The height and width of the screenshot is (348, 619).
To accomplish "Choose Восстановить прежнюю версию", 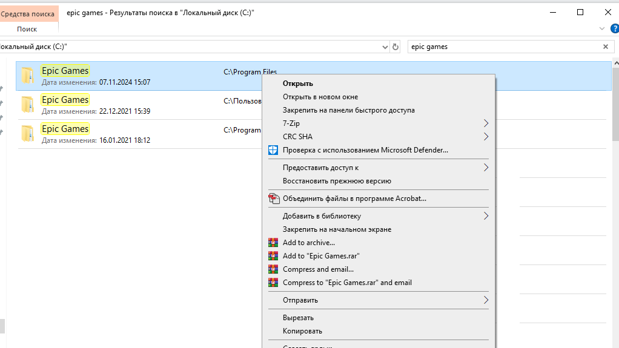I will tap(337, 181).
